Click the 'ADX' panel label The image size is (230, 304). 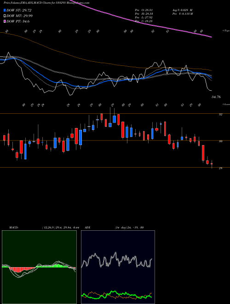87,228
